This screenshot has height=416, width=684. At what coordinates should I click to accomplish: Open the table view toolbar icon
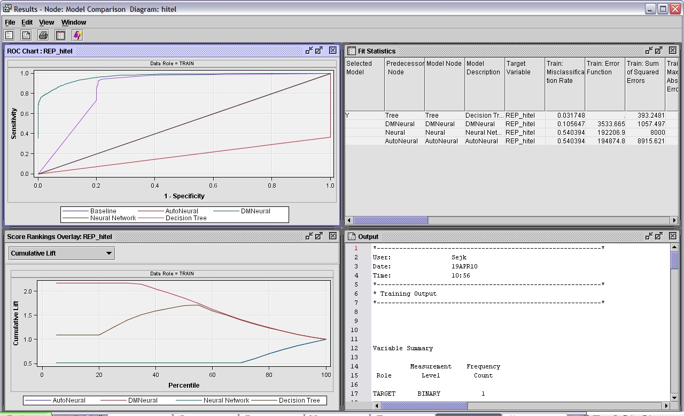(60, 35)
